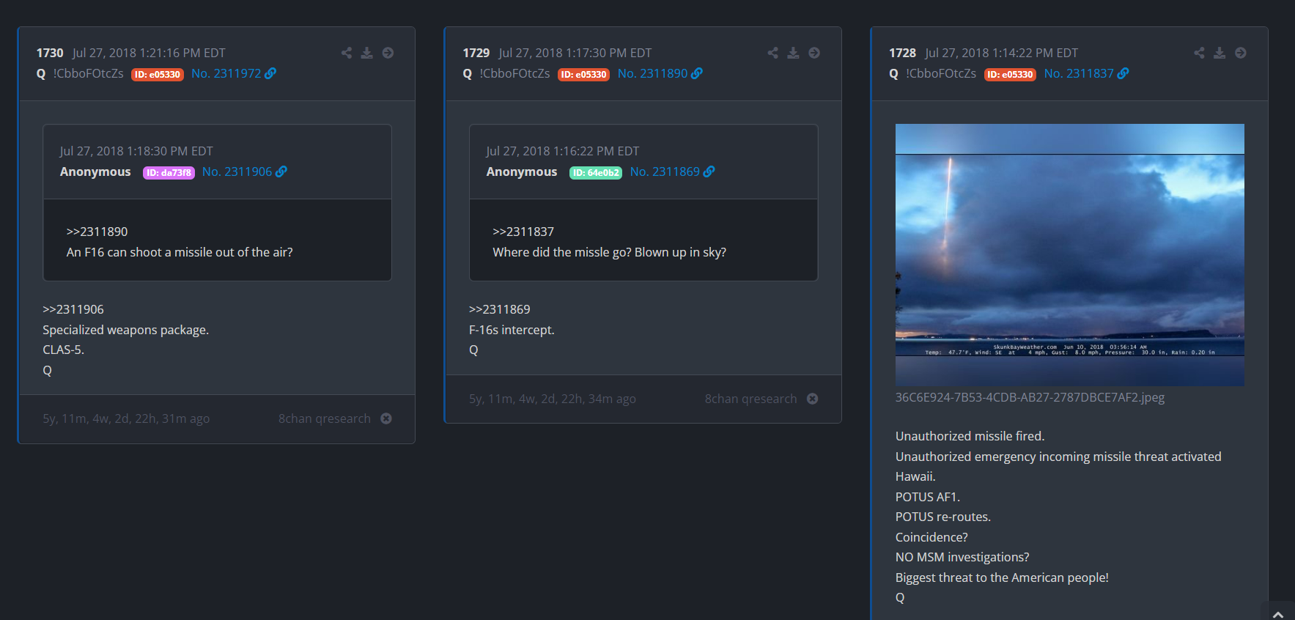Click text 'Unauthorized missile fired.'

[970, 436]
